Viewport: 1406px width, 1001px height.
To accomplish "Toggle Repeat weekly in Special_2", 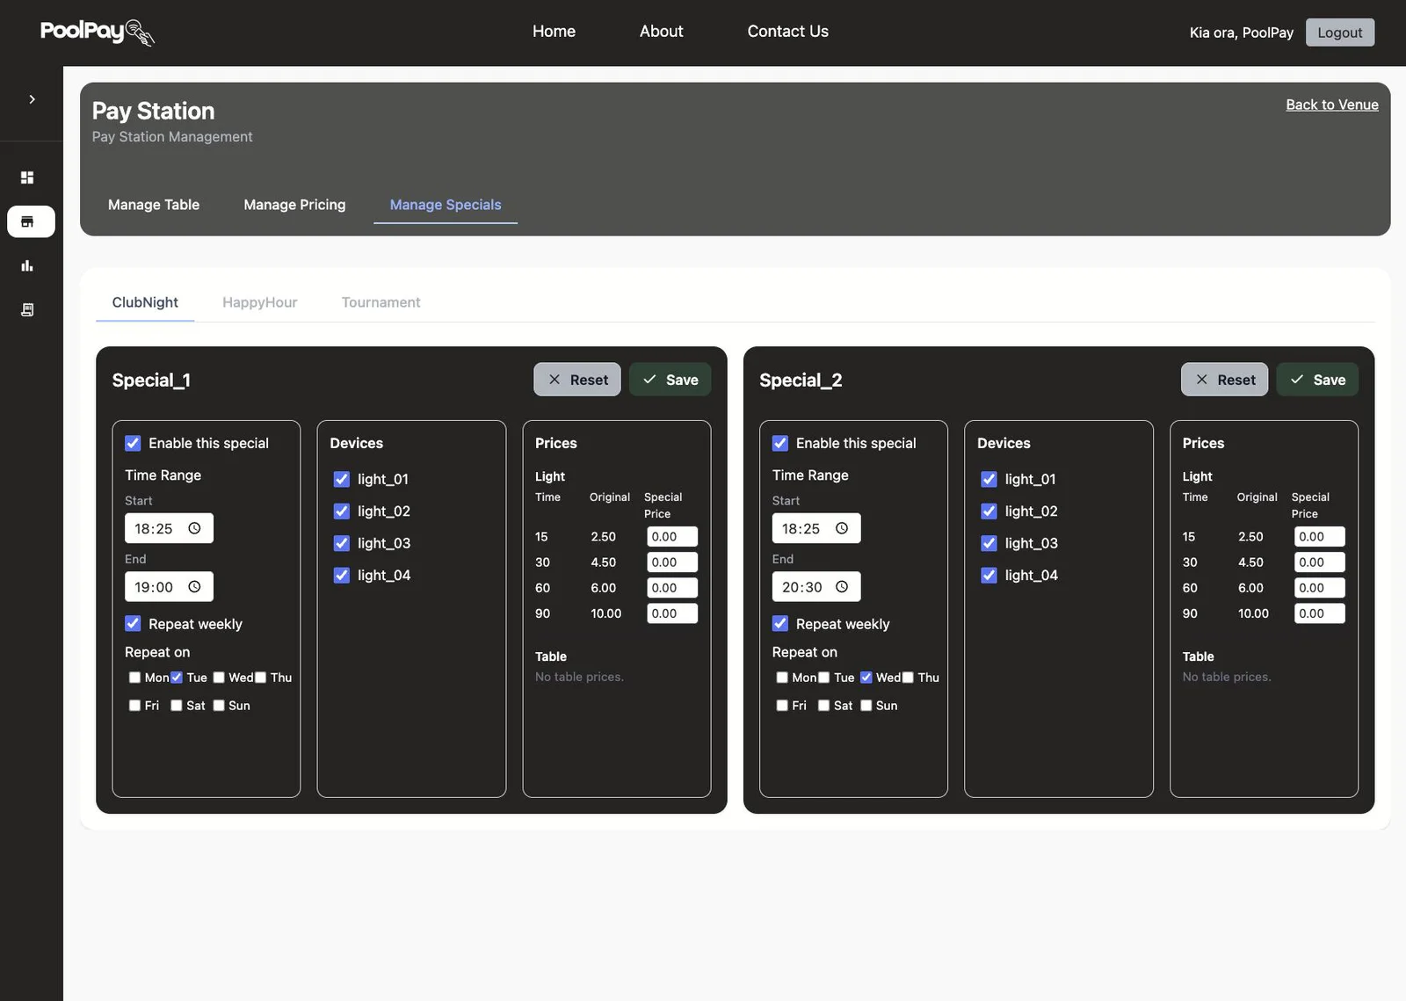I will point(780,623).
